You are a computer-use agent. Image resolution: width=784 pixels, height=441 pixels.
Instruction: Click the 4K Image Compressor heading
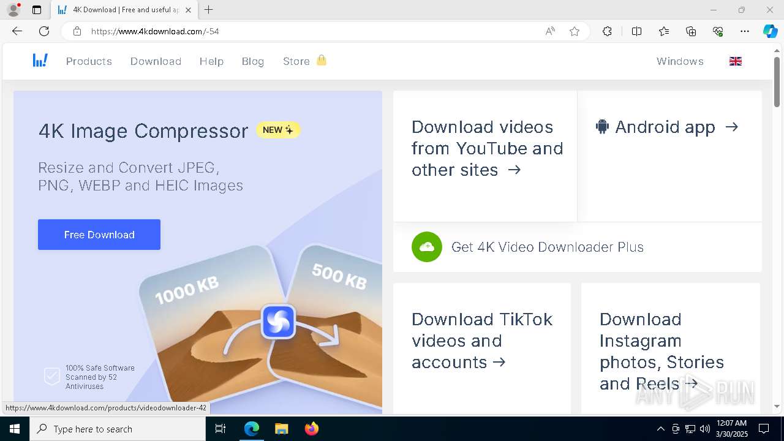coord(143,130)
